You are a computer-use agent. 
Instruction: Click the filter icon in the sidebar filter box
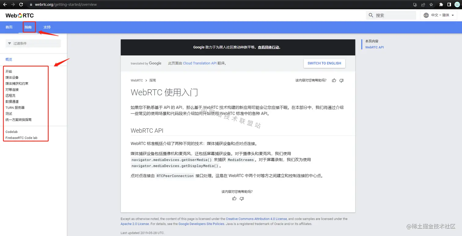pyautogui.click(x=9, y=43)
